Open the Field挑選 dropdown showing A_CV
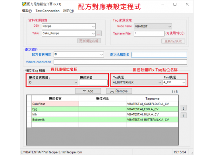213x155 pixels. (x=183, y=82)
